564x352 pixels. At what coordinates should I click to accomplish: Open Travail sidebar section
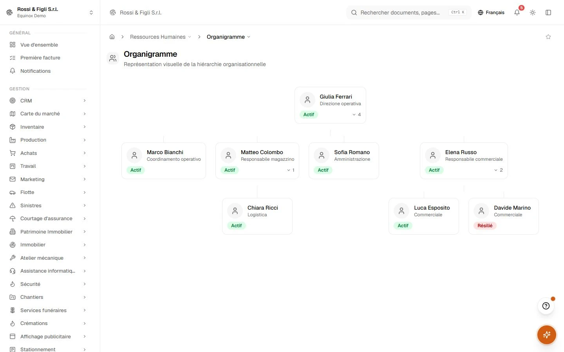[48, 166]
